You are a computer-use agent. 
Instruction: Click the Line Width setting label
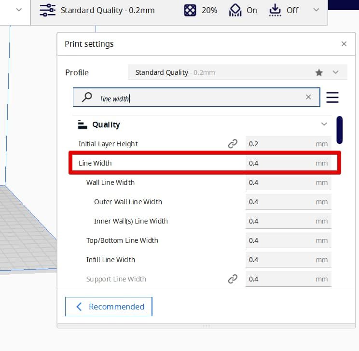pyautogui.click(x=95, y=163)
